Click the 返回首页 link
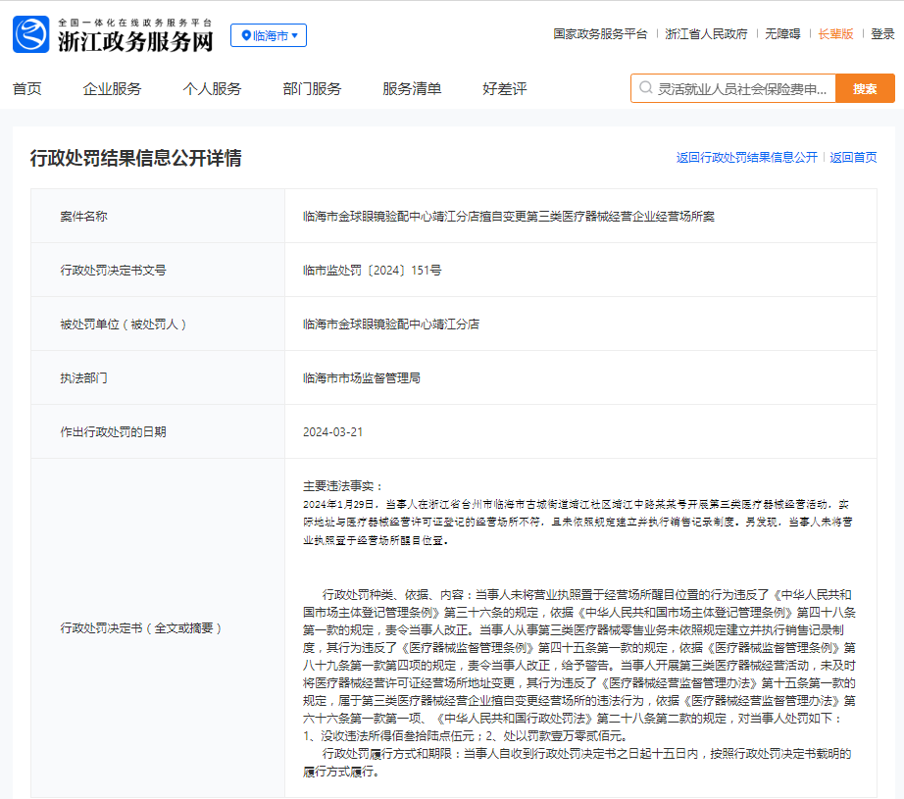The height and width of the screenshot is (799, 904). click(853, 158)
